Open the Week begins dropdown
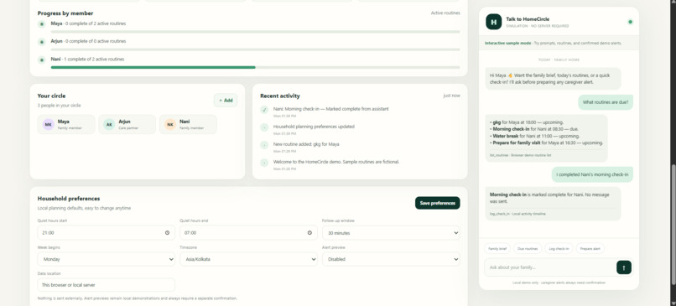The width and height of the screenshot is (676, 306). [x=106, y=259]
